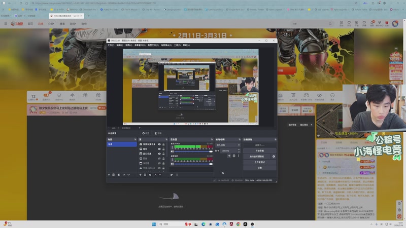Image resolution: width=406 pixels, height=228 pixels.
Task: Move selected source down
Action: (160, 175)
